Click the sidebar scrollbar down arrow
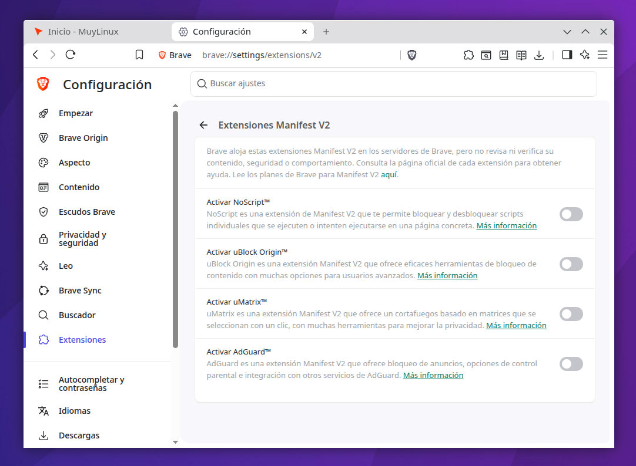 point(175,442)
